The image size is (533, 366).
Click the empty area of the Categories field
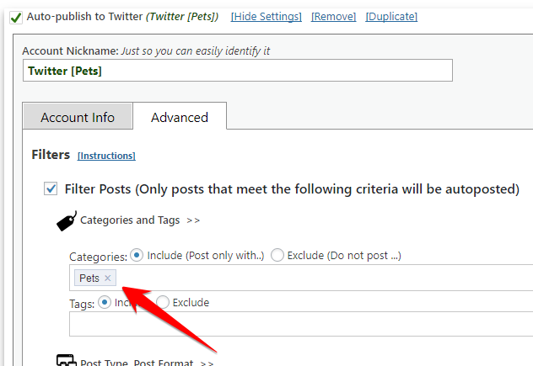click(x=320, y=278)
